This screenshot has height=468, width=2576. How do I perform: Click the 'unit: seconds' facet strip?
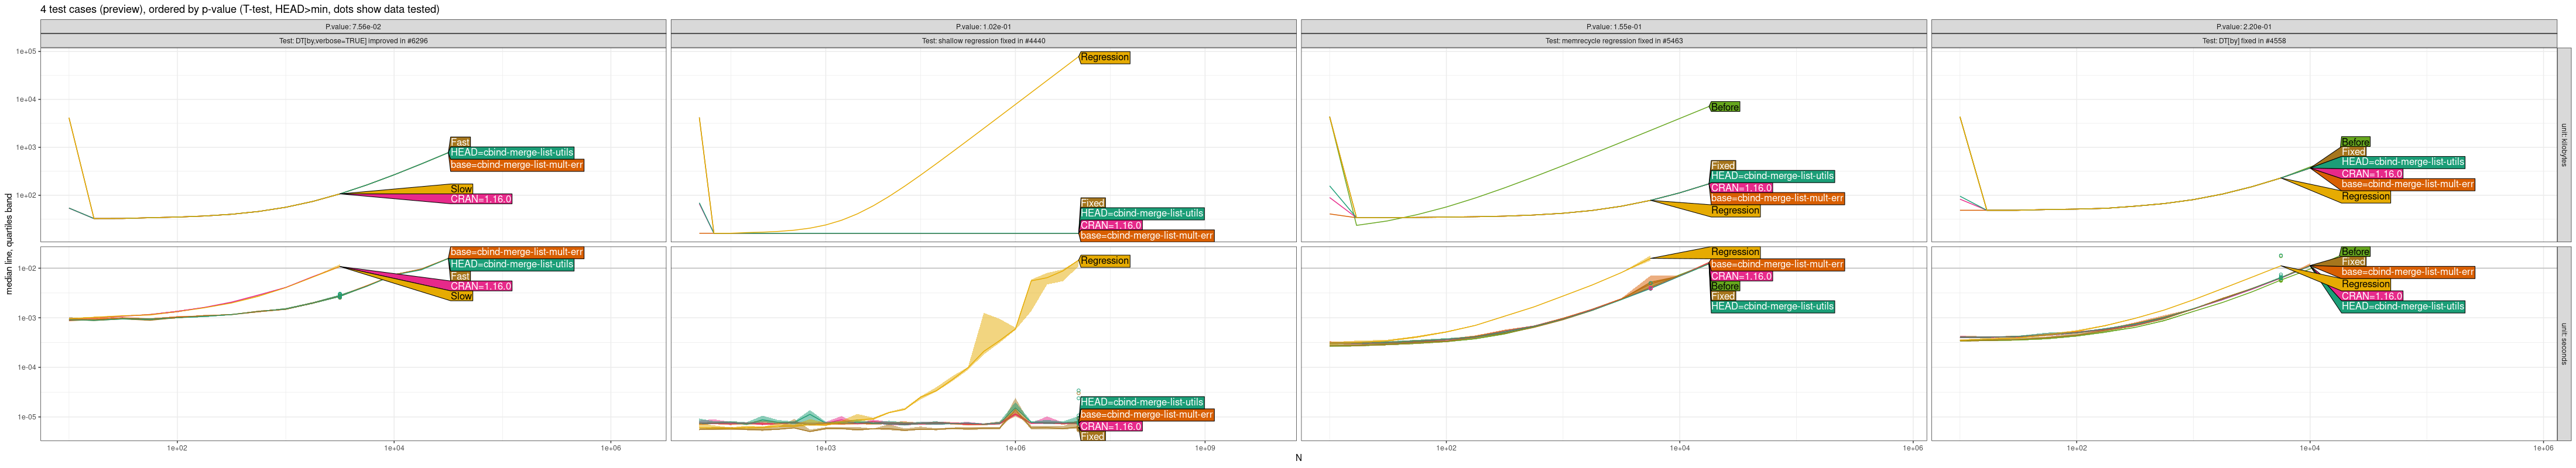point(2563,343)
